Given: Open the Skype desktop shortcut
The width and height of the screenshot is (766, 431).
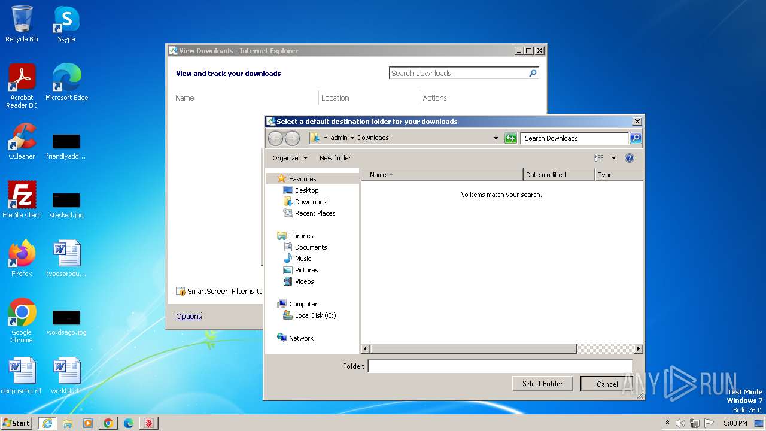Looking at the screenshot, I should tap(66, 24).
